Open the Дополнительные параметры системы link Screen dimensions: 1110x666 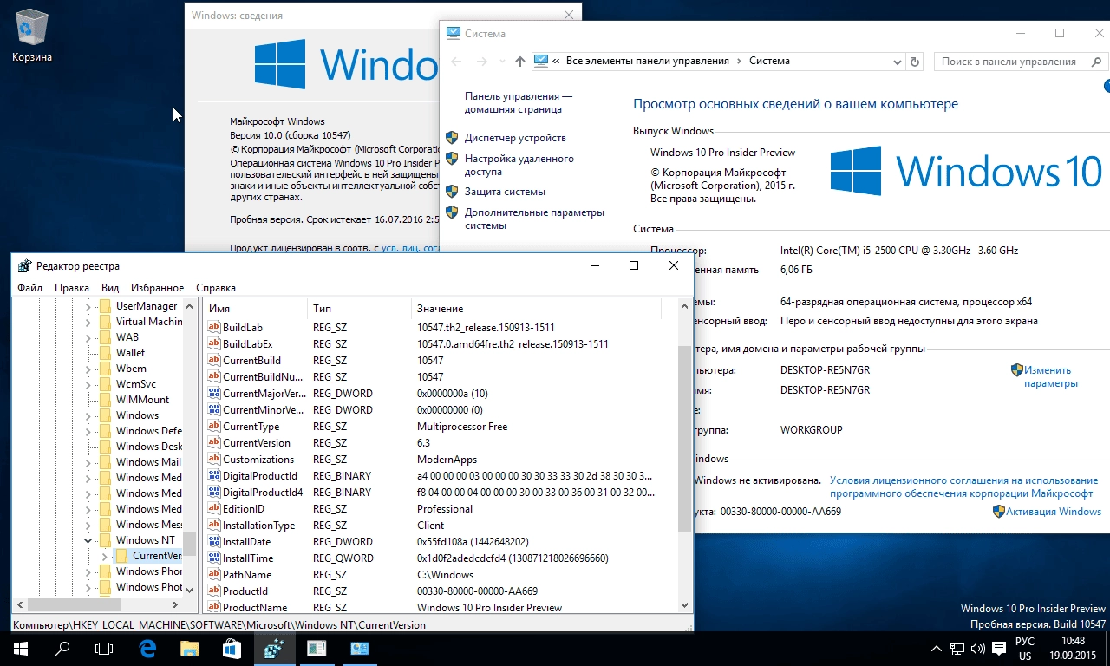[534, 219]
